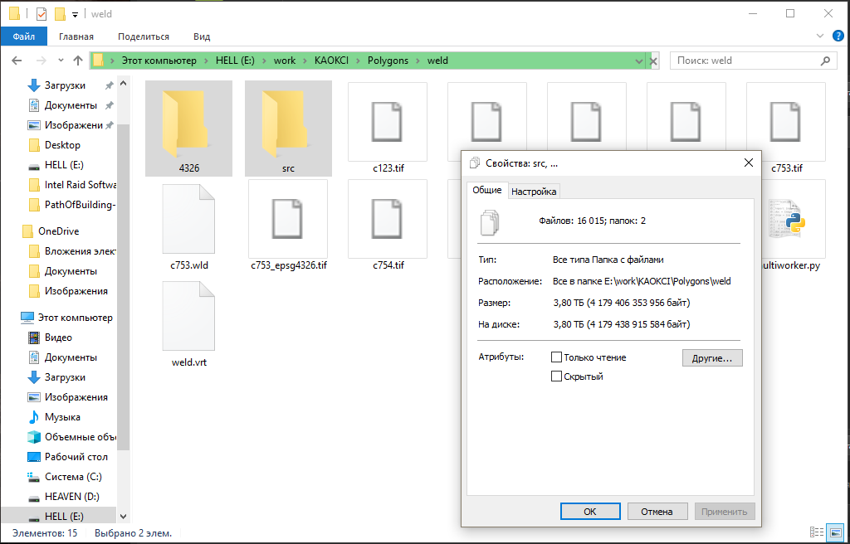Click the Другие... attributes button
Viewport: 850px width, 544px height.
[711, 358]
